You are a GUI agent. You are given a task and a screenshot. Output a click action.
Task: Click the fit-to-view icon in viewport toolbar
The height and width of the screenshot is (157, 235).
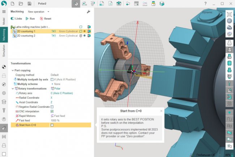click(229, 14)
